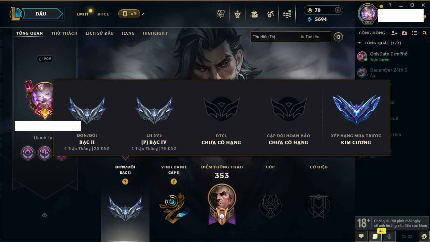Open the Collection backpack icon

click(x=254, y=14)
